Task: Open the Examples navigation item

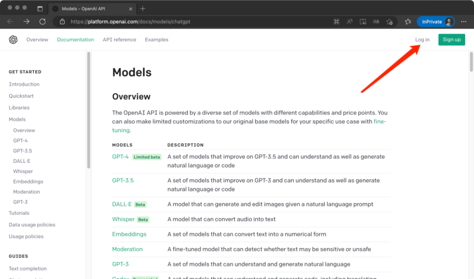Action: 157,40
